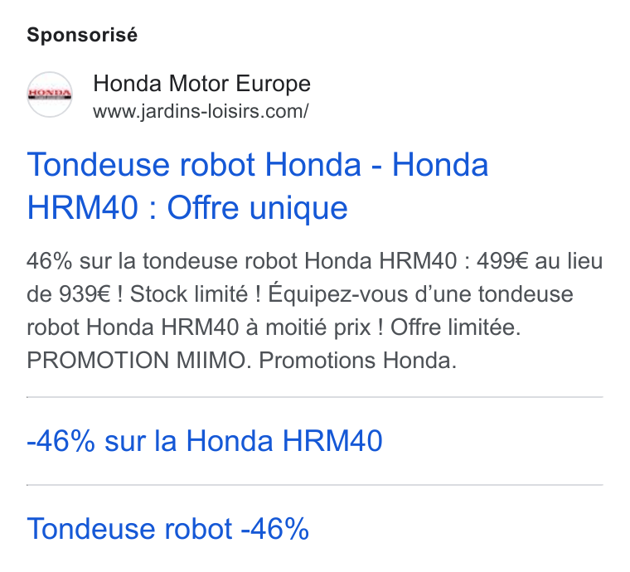
Task: Click '46%' at the description start
Action: click(x=50, y=260)
